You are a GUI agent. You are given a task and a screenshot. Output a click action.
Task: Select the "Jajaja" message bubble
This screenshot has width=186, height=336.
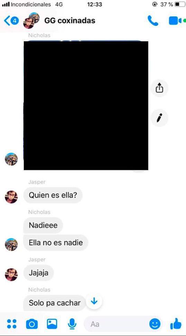[38, 273]
